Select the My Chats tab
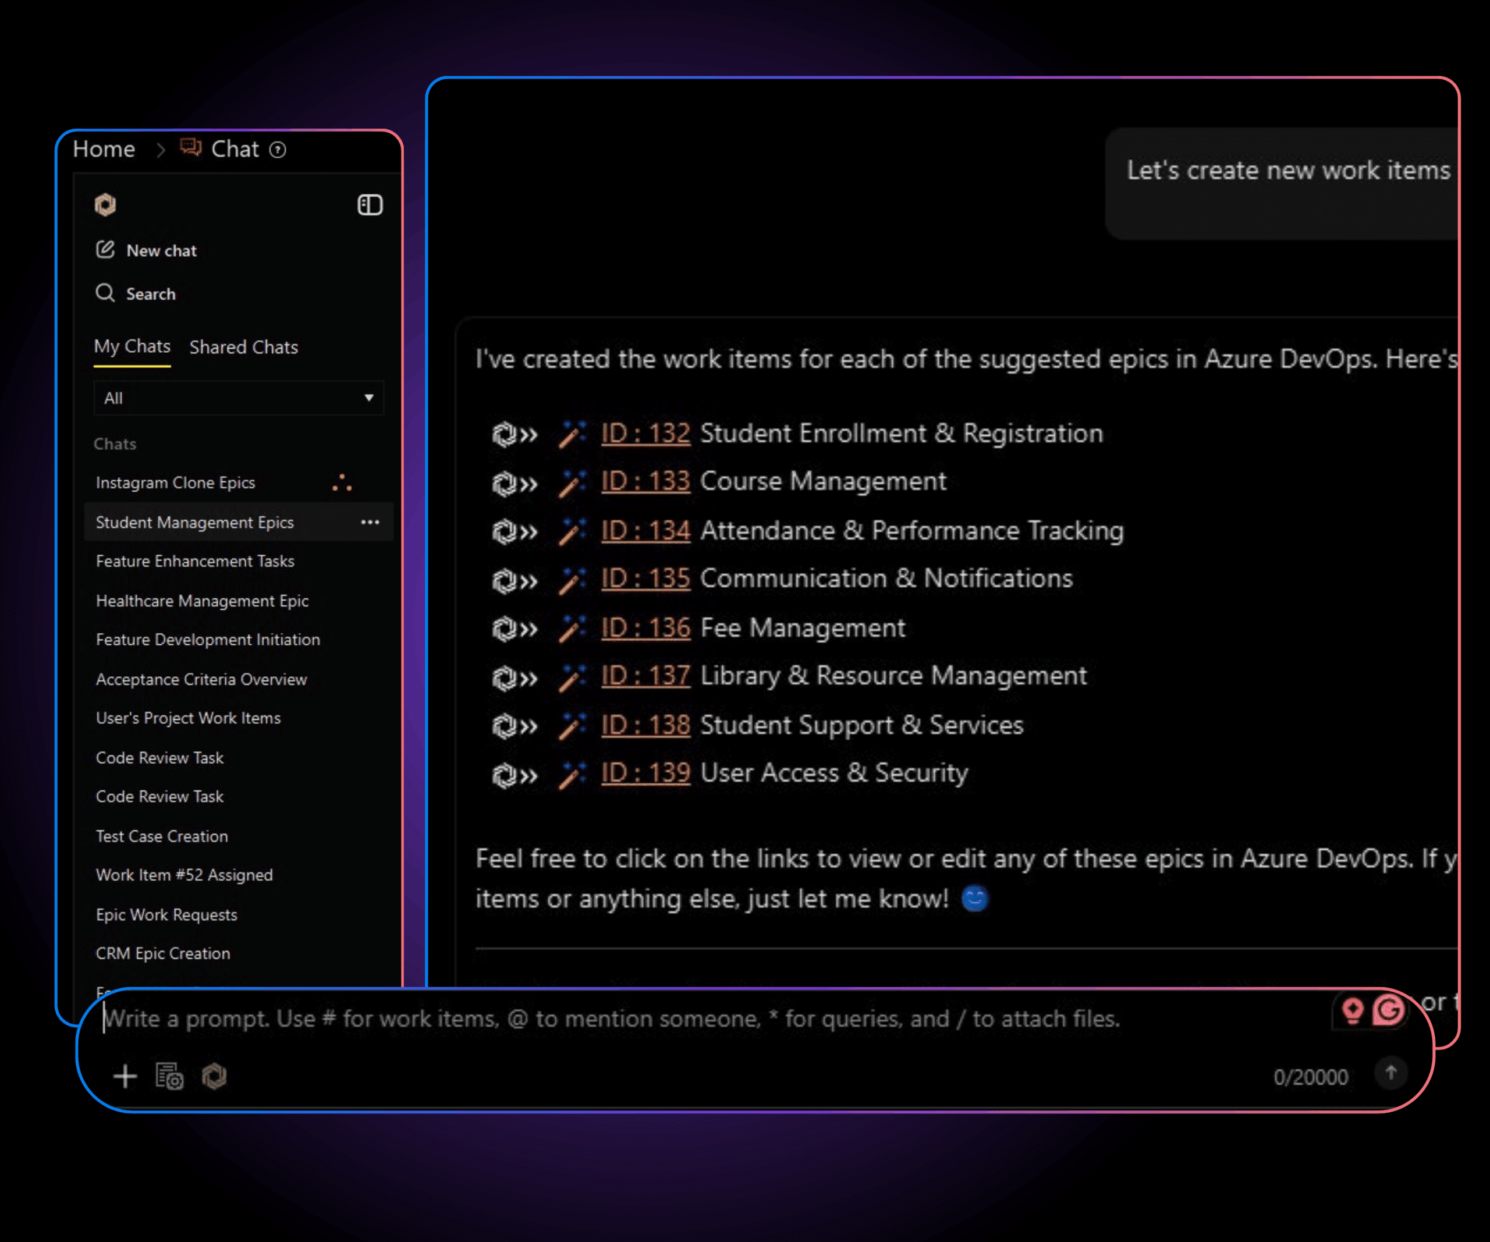 (x=132, y=347)
